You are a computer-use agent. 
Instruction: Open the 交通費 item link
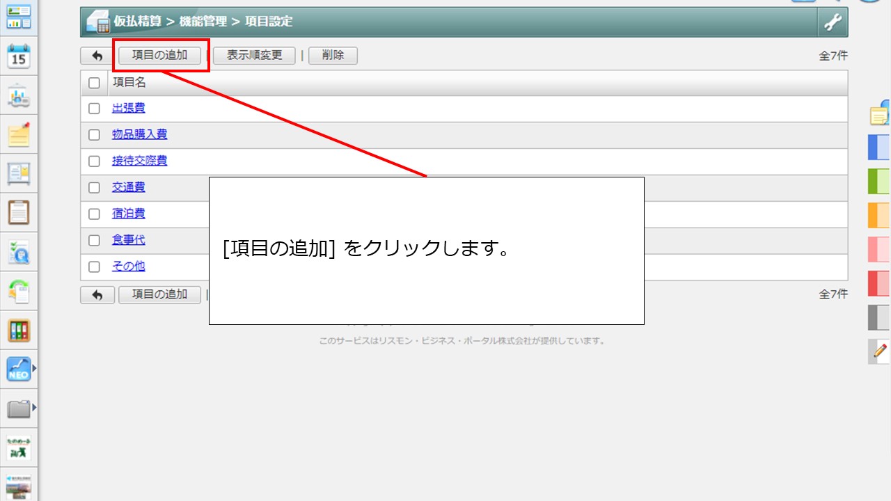click(x=129, y=187)
